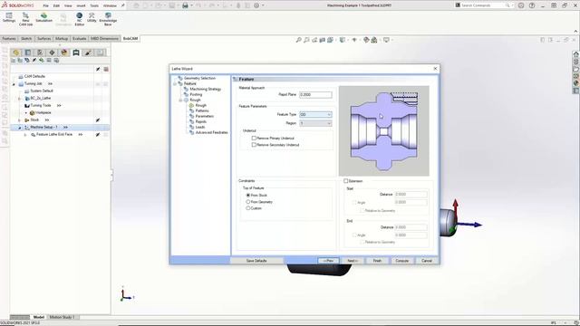Select the From Stock radio button

point(248,196)
